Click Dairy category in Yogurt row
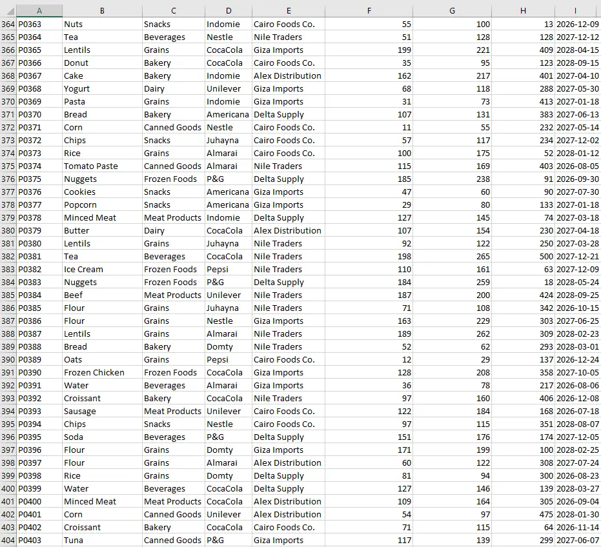Viewport: 601px width, 547px height. click(173, 89)
